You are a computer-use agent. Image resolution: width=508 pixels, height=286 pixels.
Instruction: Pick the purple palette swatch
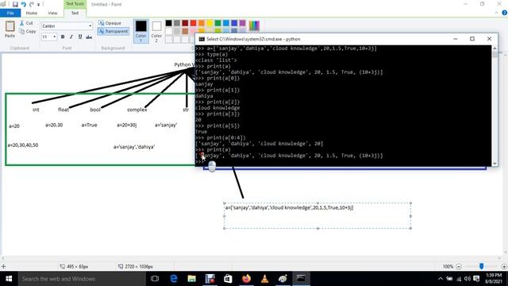pos(242,23)
